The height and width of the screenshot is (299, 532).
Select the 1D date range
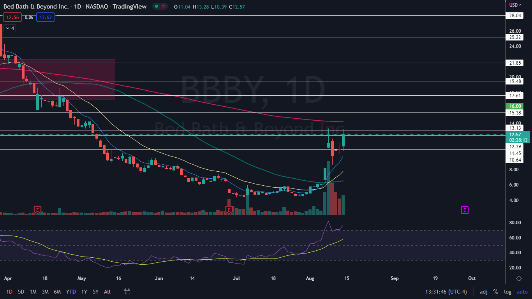tap(9, 292)
